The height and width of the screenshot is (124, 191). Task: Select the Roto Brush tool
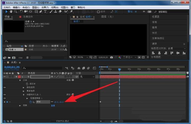[x=66, y=12]
